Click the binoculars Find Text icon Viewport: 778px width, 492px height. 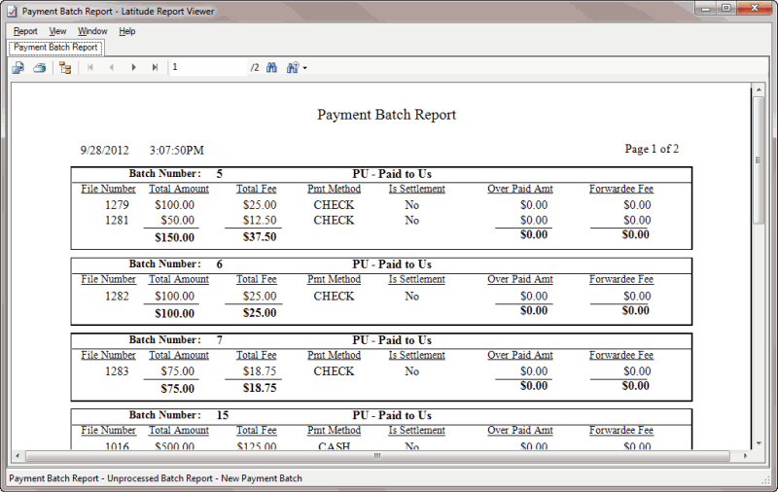271,68
